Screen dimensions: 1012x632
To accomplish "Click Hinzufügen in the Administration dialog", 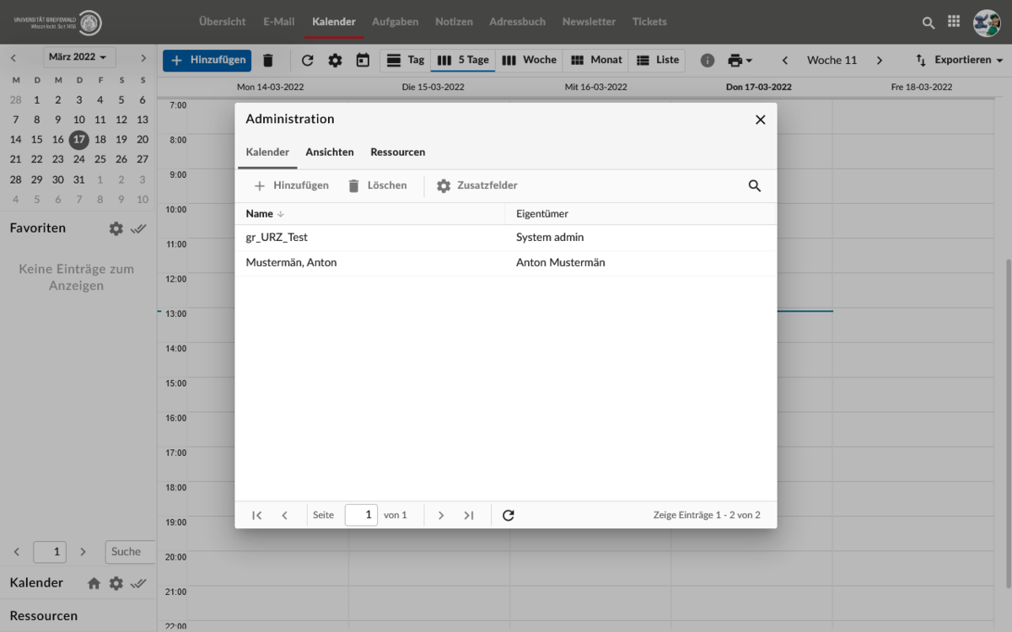I will [291, 185].
